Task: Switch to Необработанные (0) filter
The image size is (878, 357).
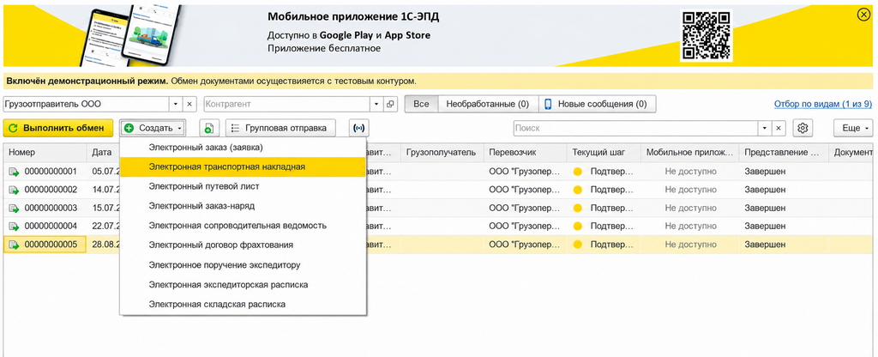Action: point(488,104)
